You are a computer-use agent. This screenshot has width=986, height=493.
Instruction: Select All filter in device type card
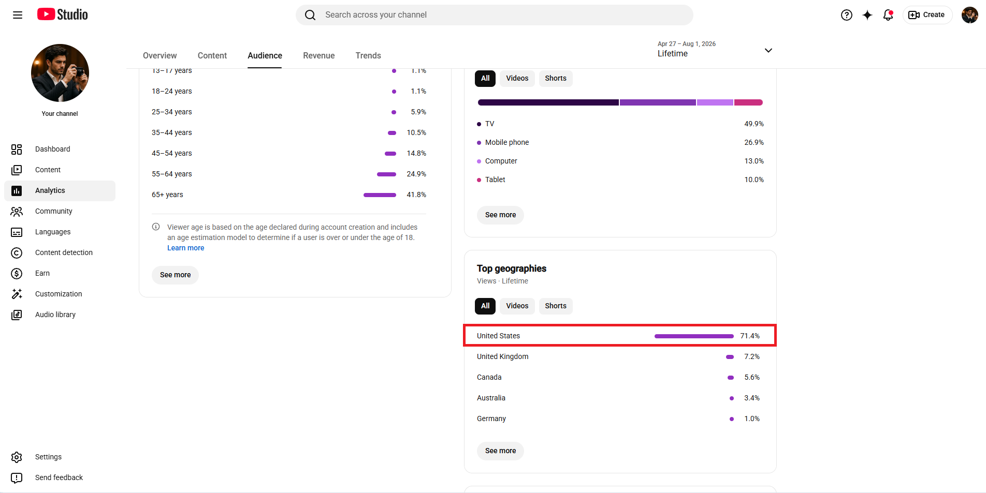pos(485,79)
